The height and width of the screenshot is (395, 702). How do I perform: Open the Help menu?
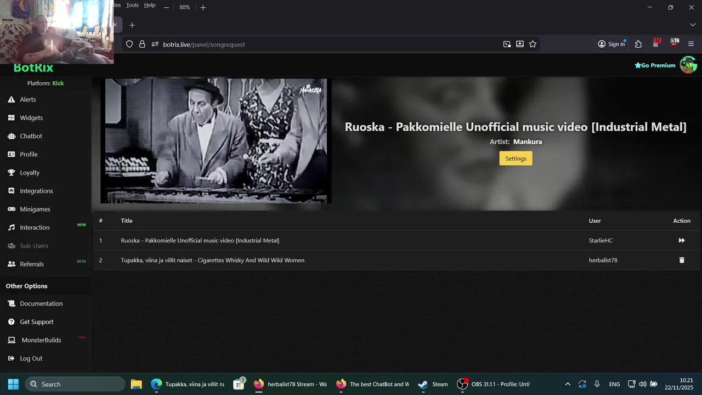[x=150, y=5]
